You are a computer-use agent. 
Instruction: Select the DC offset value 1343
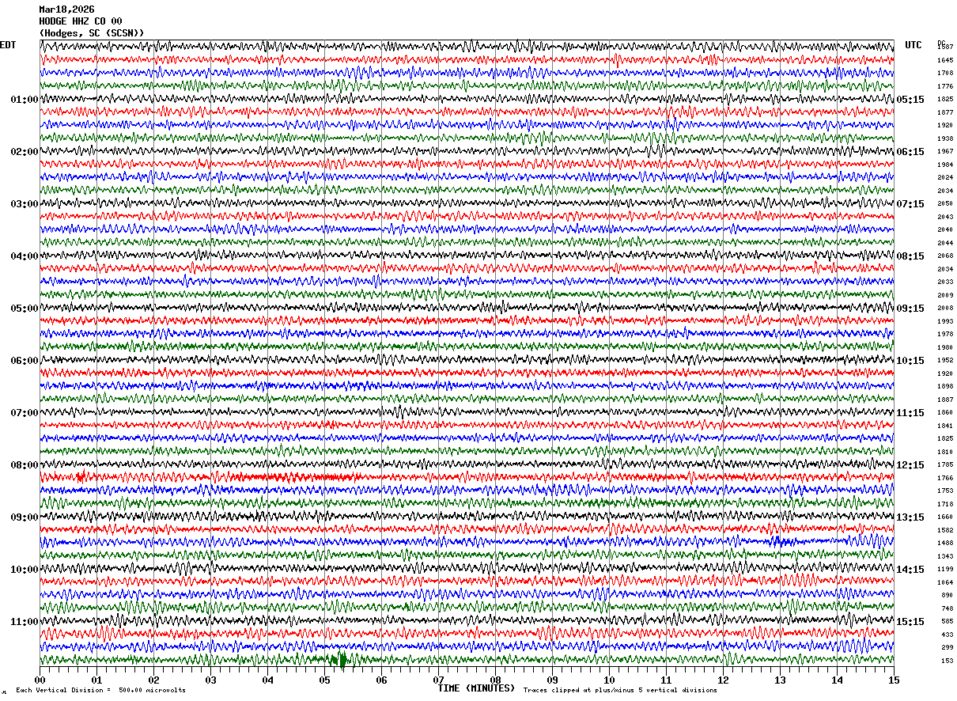[x=945, y=556]
